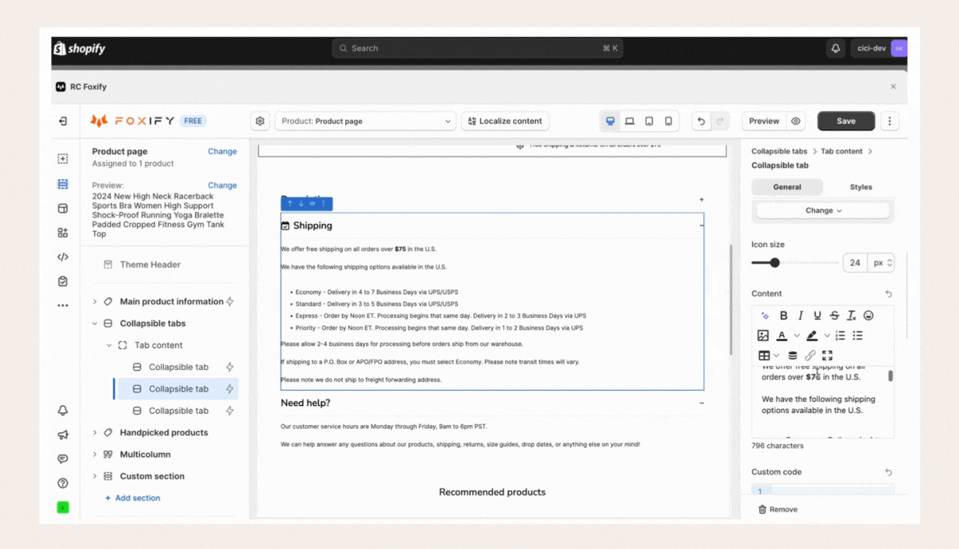Image resolution: width=959 pixels, height=549 pixels.
Task: Select the General tab
Action: click(787, 187)
